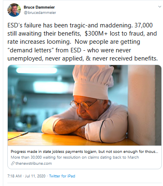Click the quoted 'demand letters' phrase in the tweet
Screen dimensions: 163x186
tap(31, 50)
